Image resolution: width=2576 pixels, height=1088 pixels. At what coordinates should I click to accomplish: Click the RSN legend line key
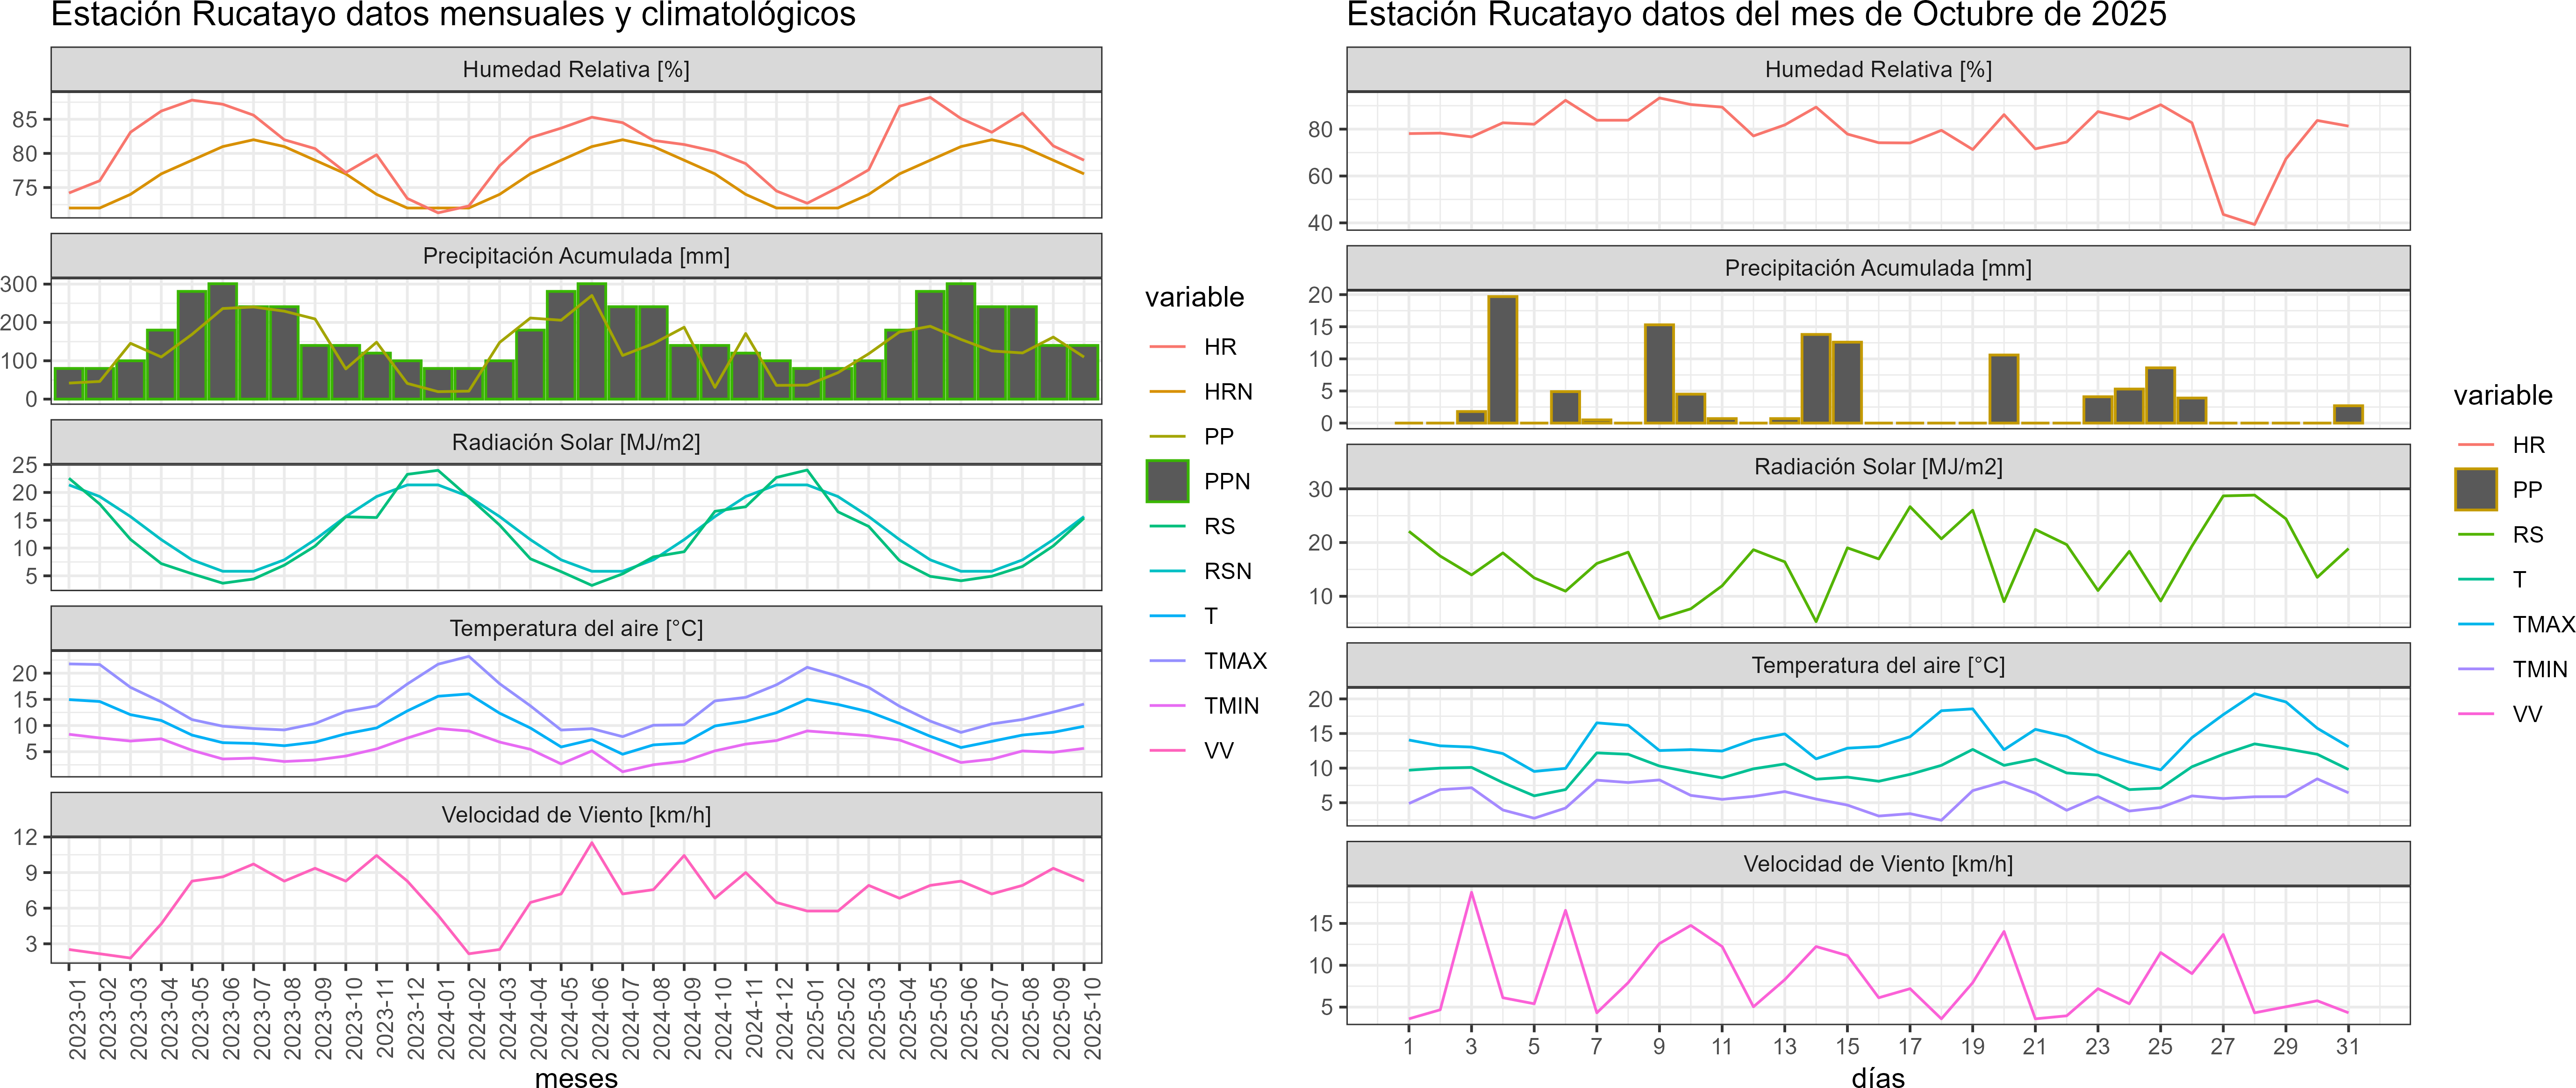1167,571
